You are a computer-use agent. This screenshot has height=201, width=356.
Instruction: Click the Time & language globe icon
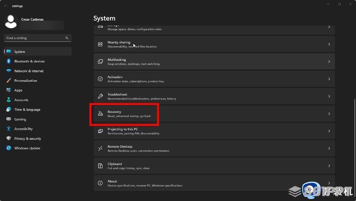(x=9, y=109)
